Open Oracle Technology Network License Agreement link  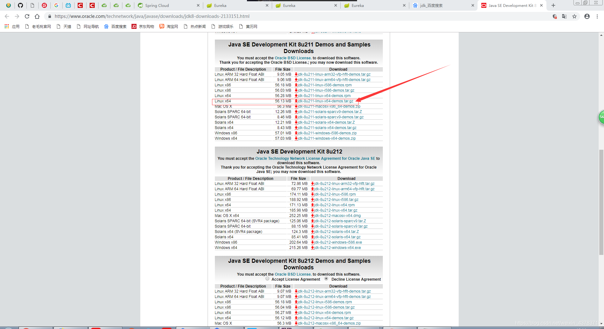click(315, 159)
